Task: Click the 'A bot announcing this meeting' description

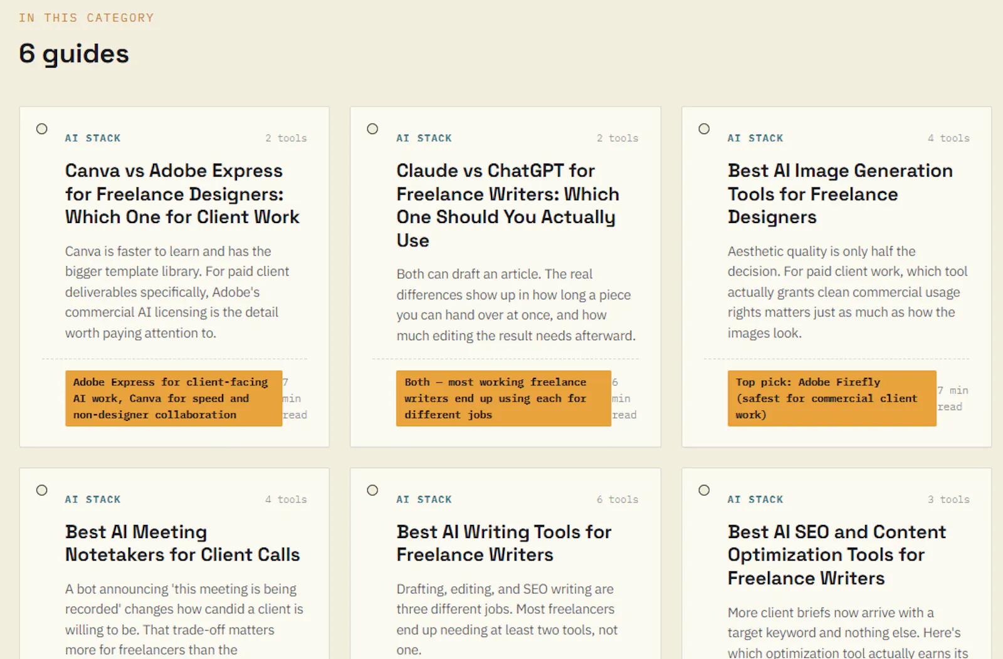Action: point(184,620)
